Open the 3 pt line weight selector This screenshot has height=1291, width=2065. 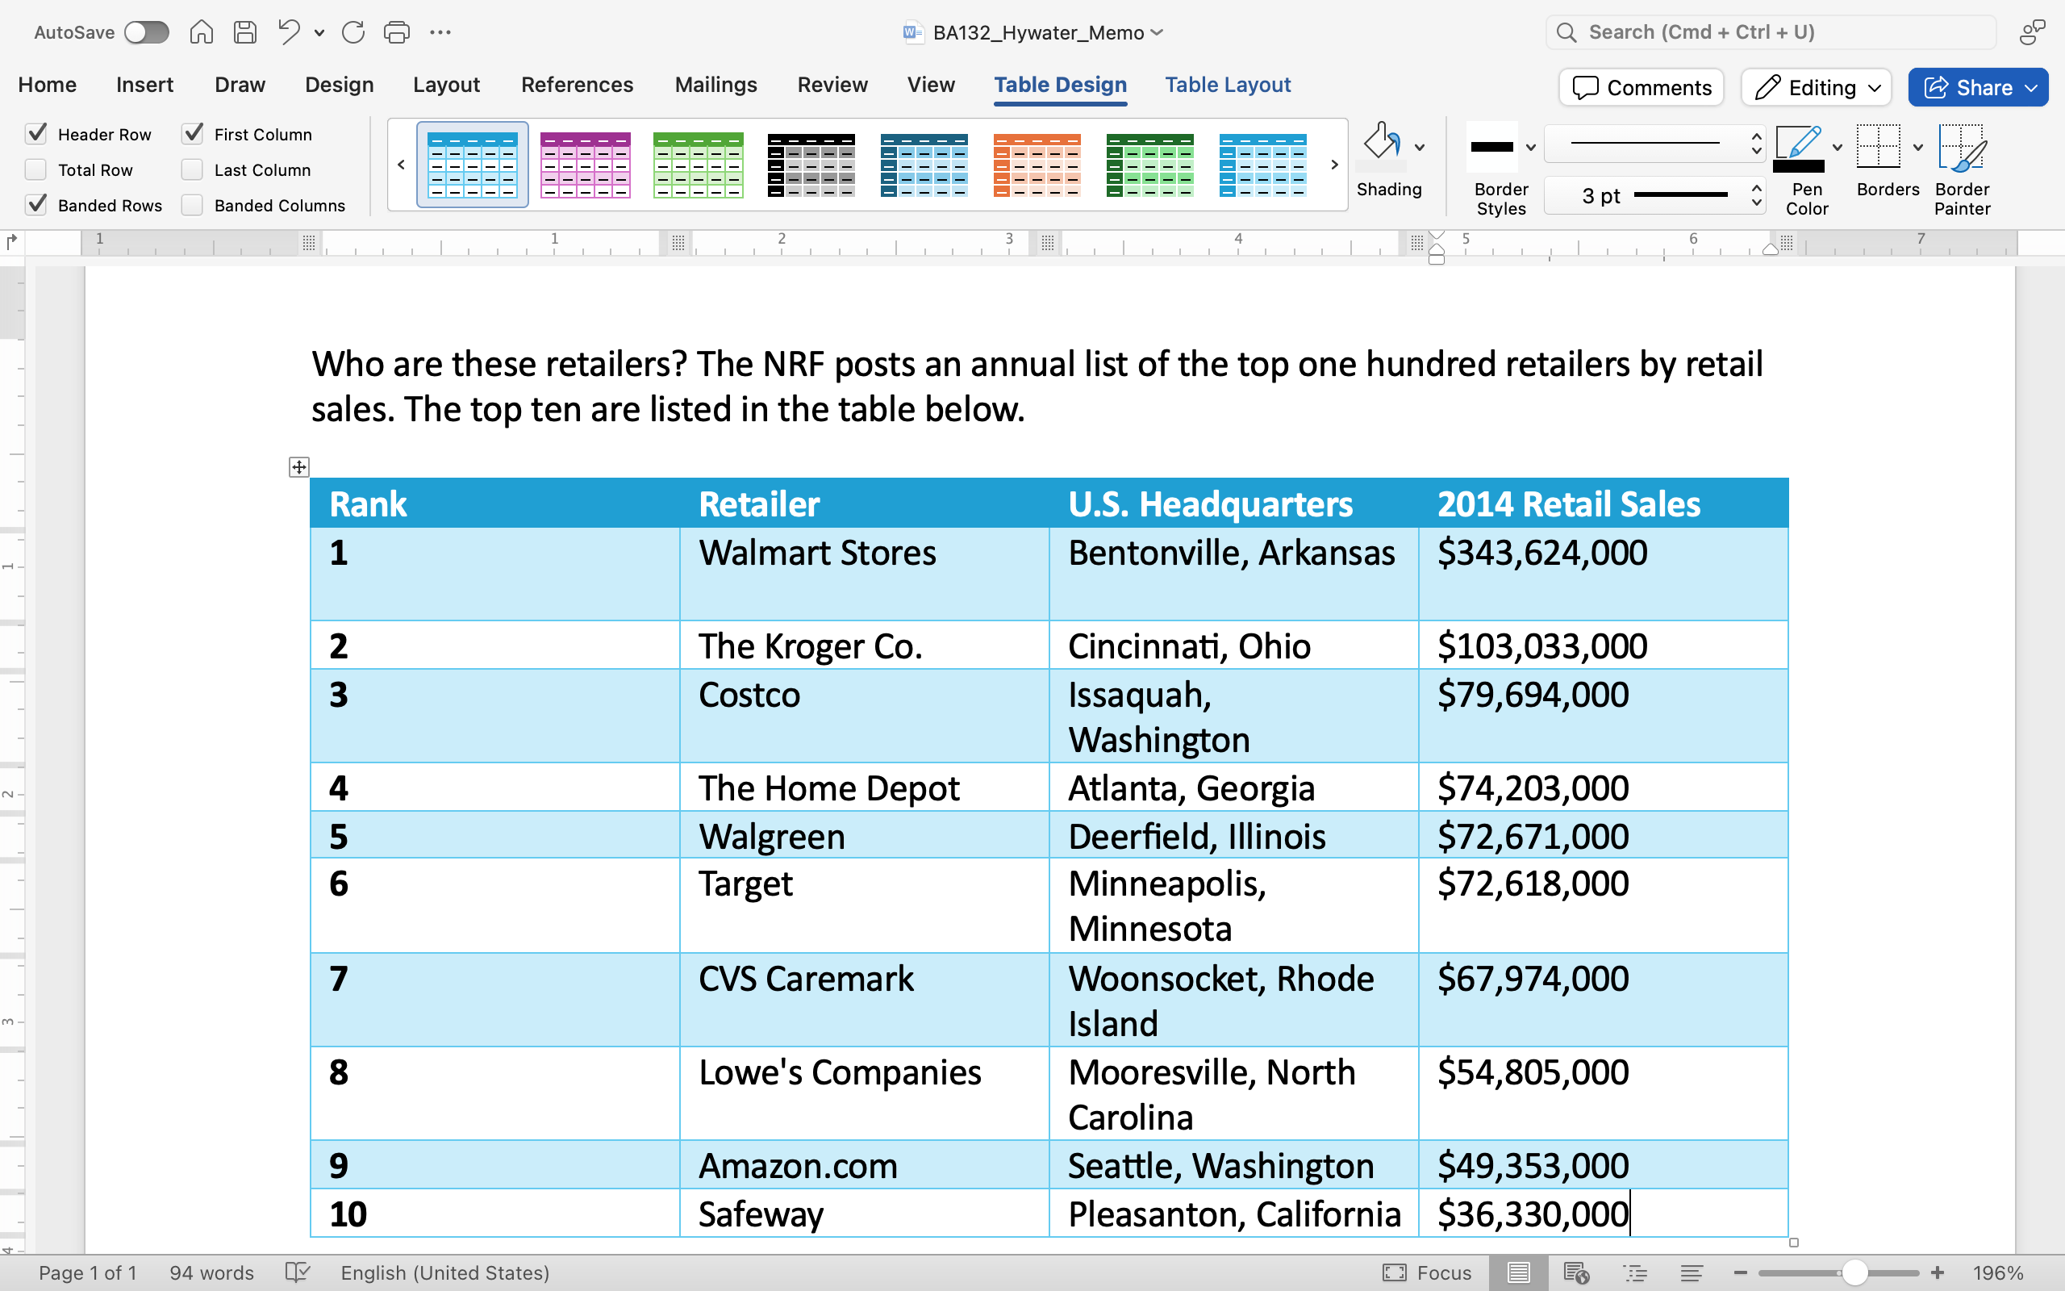coord(1654,195)
